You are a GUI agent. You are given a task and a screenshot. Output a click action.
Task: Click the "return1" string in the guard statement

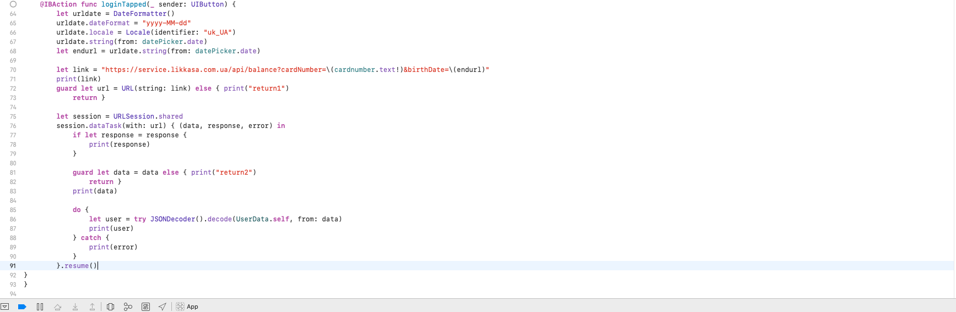pos(267,88)
